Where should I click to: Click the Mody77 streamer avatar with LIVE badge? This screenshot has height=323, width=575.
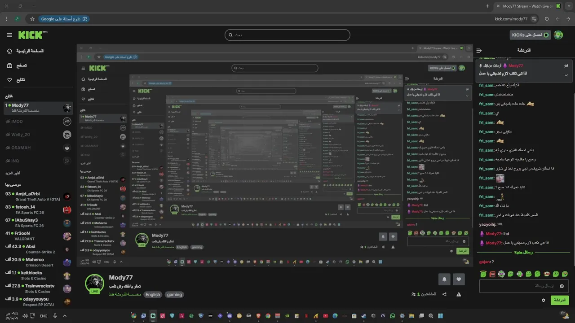(94, 284)
